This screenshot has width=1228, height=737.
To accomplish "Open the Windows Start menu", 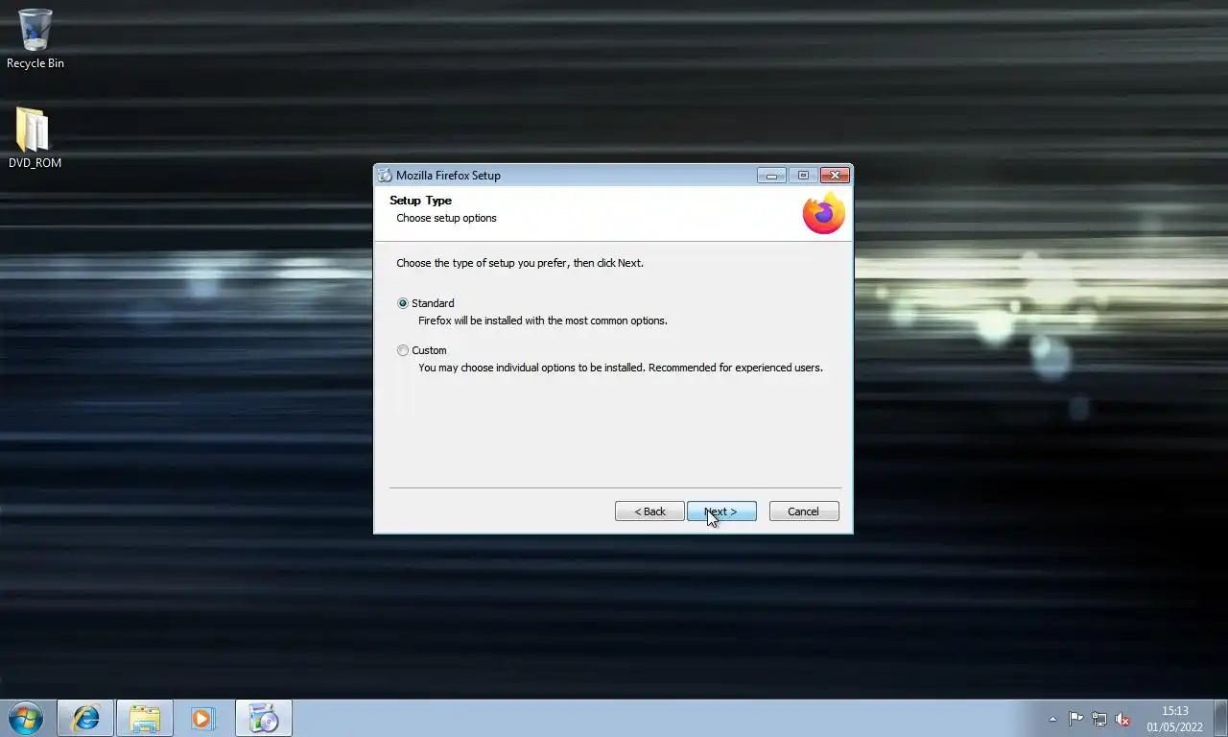I will coord(26,718).
